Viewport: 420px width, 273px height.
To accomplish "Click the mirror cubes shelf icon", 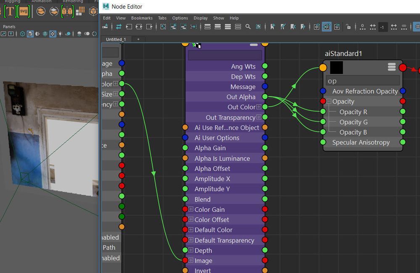I will point(67,11).
